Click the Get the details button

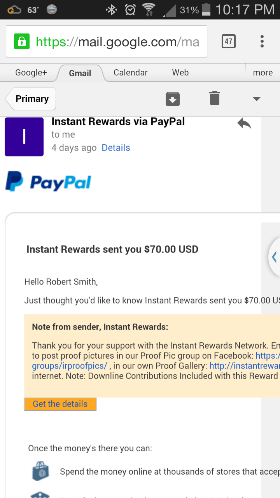(x=60, y=404)
